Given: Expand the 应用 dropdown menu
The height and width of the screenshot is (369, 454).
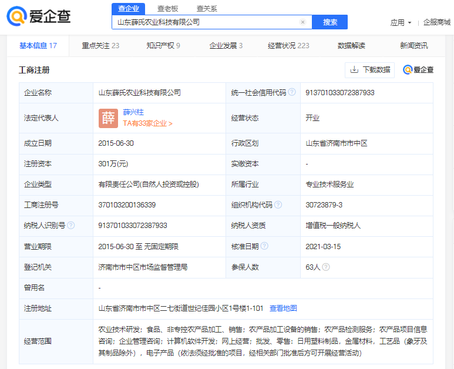Looking at the screenshot, I should 401,22.
